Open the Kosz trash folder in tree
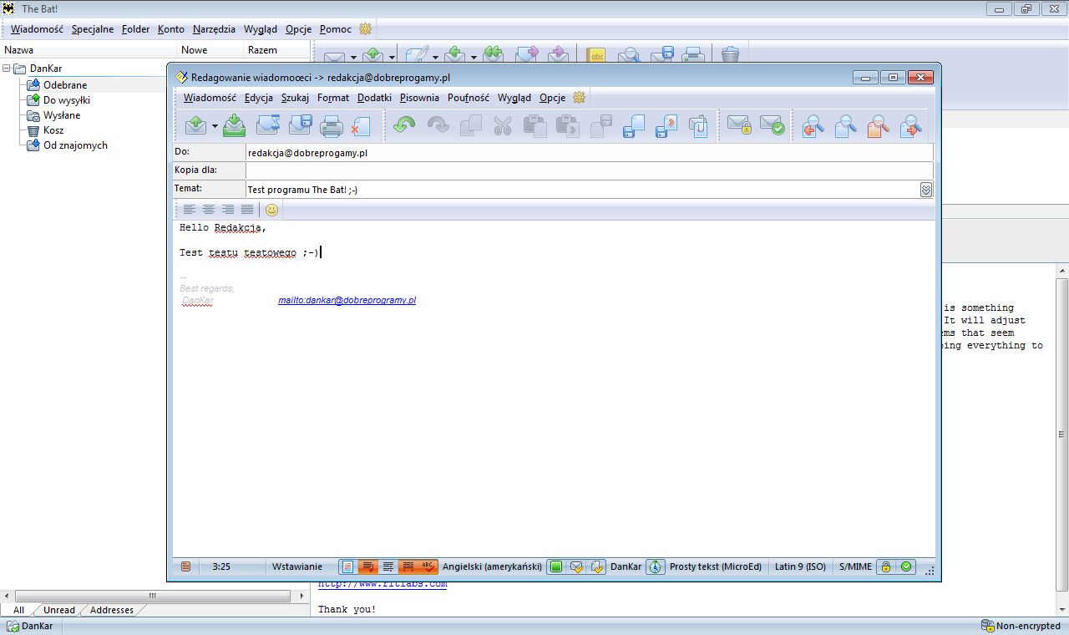 point(53,130)
